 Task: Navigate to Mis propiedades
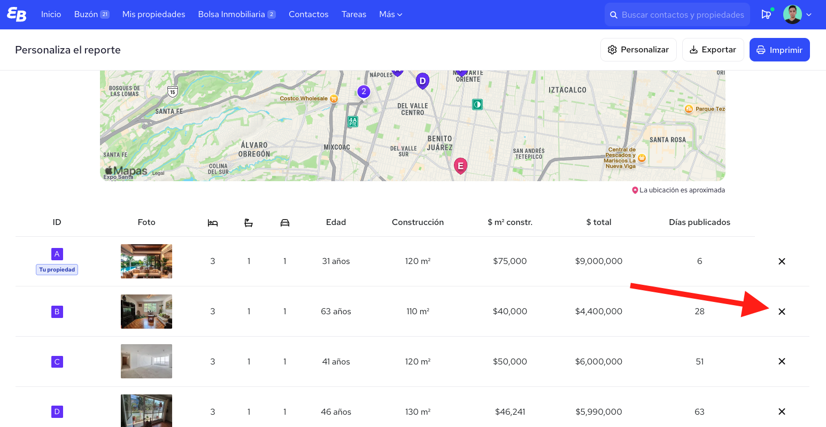153,14
